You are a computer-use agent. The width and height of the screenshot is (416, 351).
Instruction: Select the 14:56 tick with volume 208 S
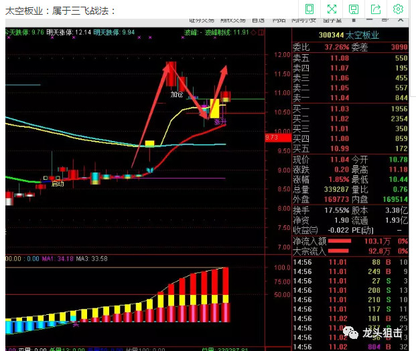pos(350,290)
